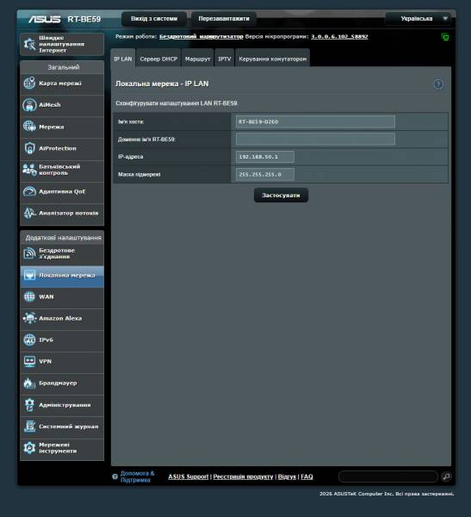Open Traffic Analyzer (Аналізатор потоків) icon
Screen dimensions: 471x517
tap(29, 213)
